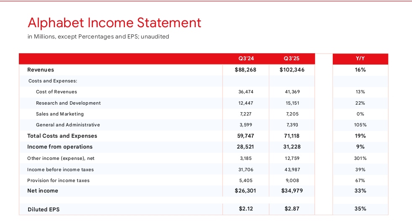Click the Income from operations label
This screenshot has width=412, height=221.
pos(60,147)
